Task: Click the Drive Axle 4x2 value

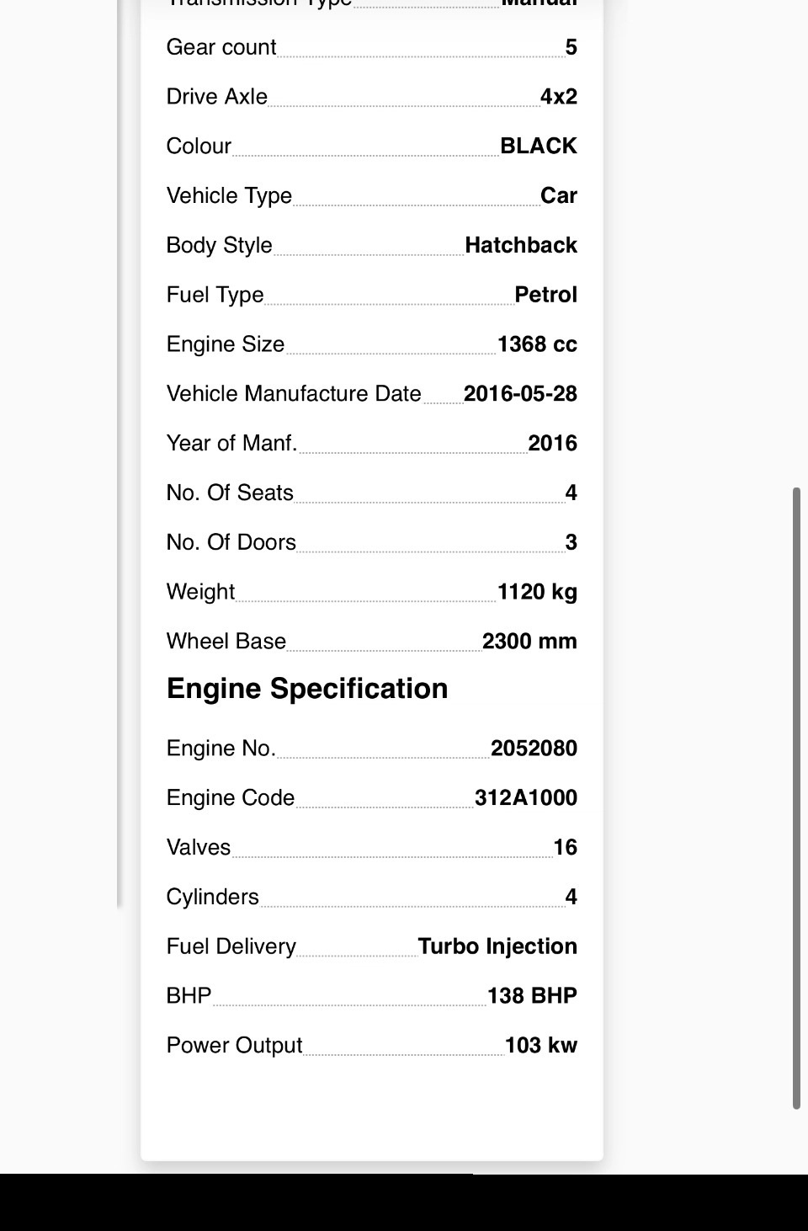Action: pos(559,97)
